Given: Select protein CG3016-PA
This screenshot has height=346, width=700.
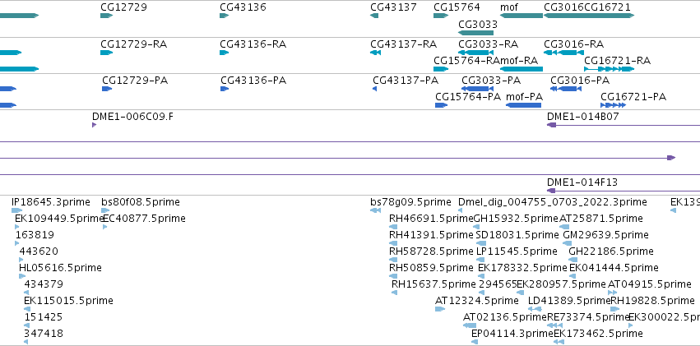Looking at the screenshot, I should pyautogui.click(x=566, y=89).
